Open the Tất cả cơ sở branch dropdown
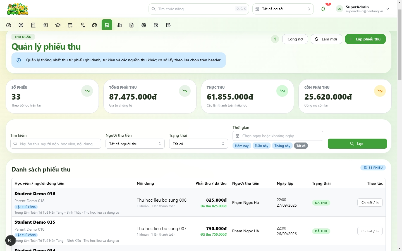 coord(283,9)
